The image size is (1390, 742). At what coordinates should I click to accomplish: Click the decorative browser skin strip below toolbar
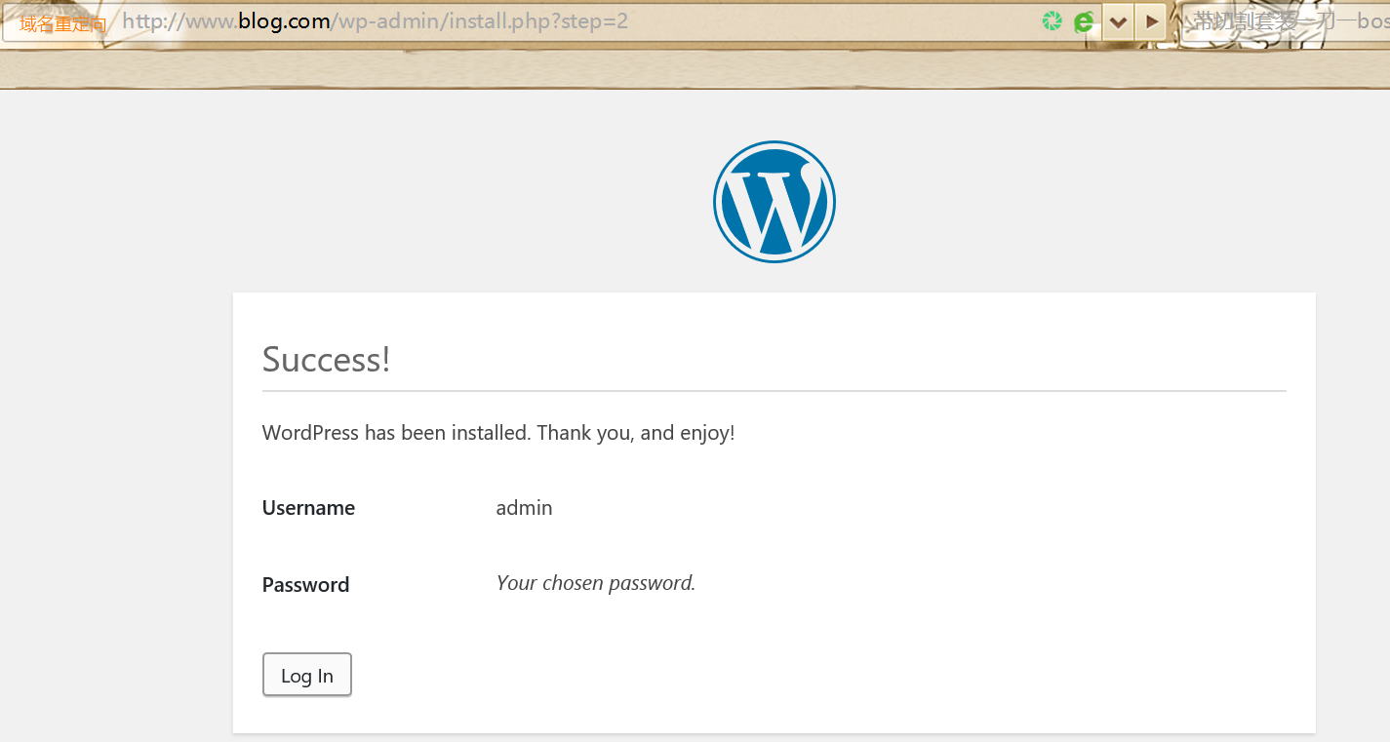click(683, 68)
